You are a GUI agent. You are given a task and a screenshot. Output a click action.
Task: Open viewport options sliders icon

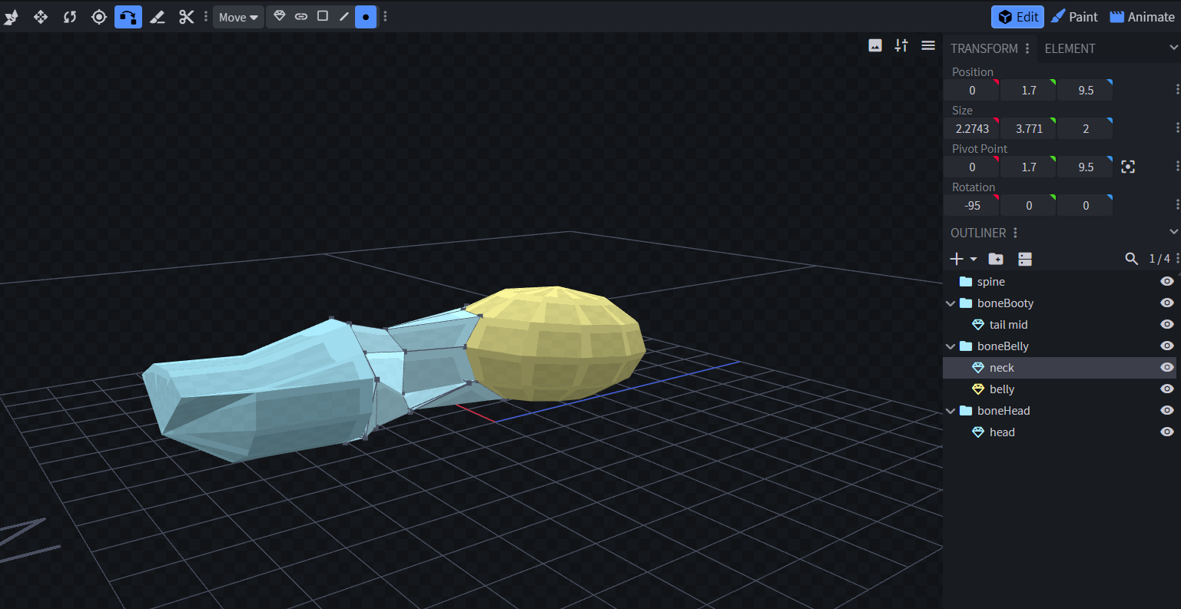901,45
